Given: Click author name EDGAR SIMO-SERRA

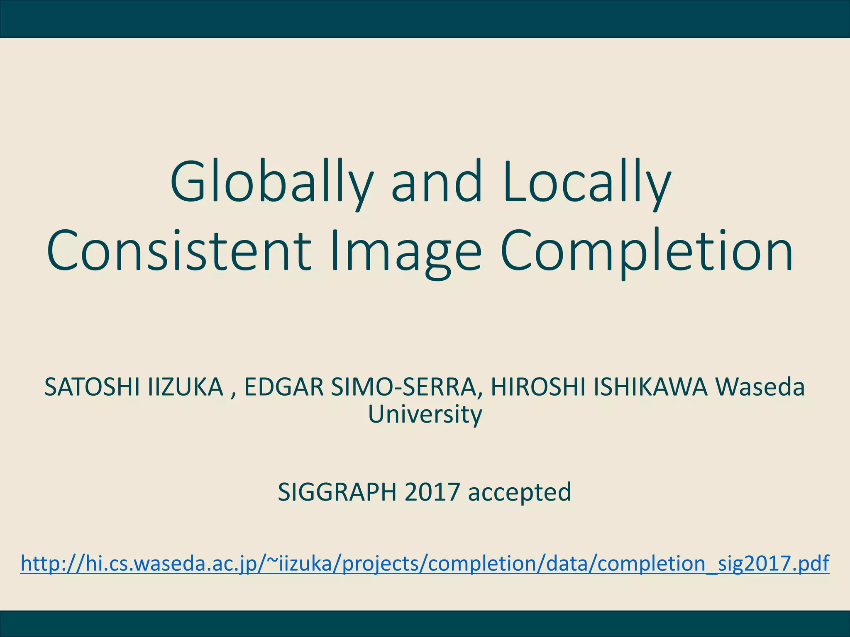Looking at the screenshot, I should pos(360,387).
